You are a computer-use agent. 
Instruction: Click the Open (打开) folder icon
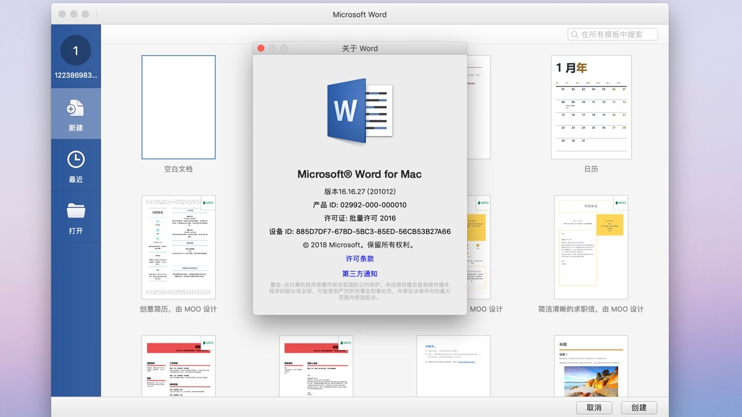(x=75, y=211)
